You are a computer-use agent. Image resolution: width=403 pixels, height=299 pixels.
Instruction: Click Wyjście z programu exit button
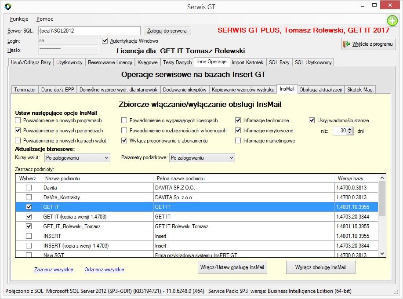tap(369, 44)
